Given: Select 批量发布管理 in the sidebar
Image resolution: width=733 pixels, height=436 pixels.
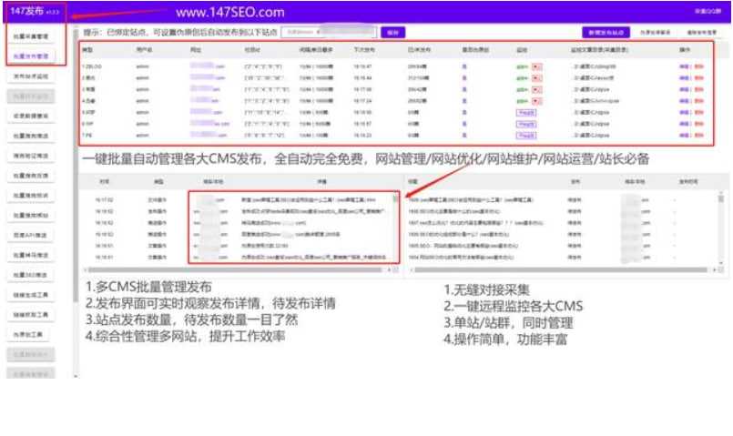Looking at the screenshot, I should (31, 56).
